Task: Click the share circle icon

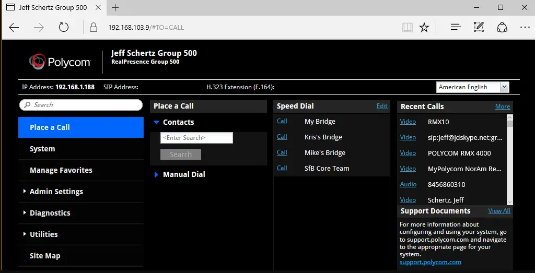Action: [x=502, y=27]
